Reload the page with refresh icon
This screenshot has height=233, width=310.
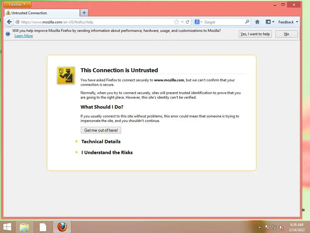click(x=188, y=22)
